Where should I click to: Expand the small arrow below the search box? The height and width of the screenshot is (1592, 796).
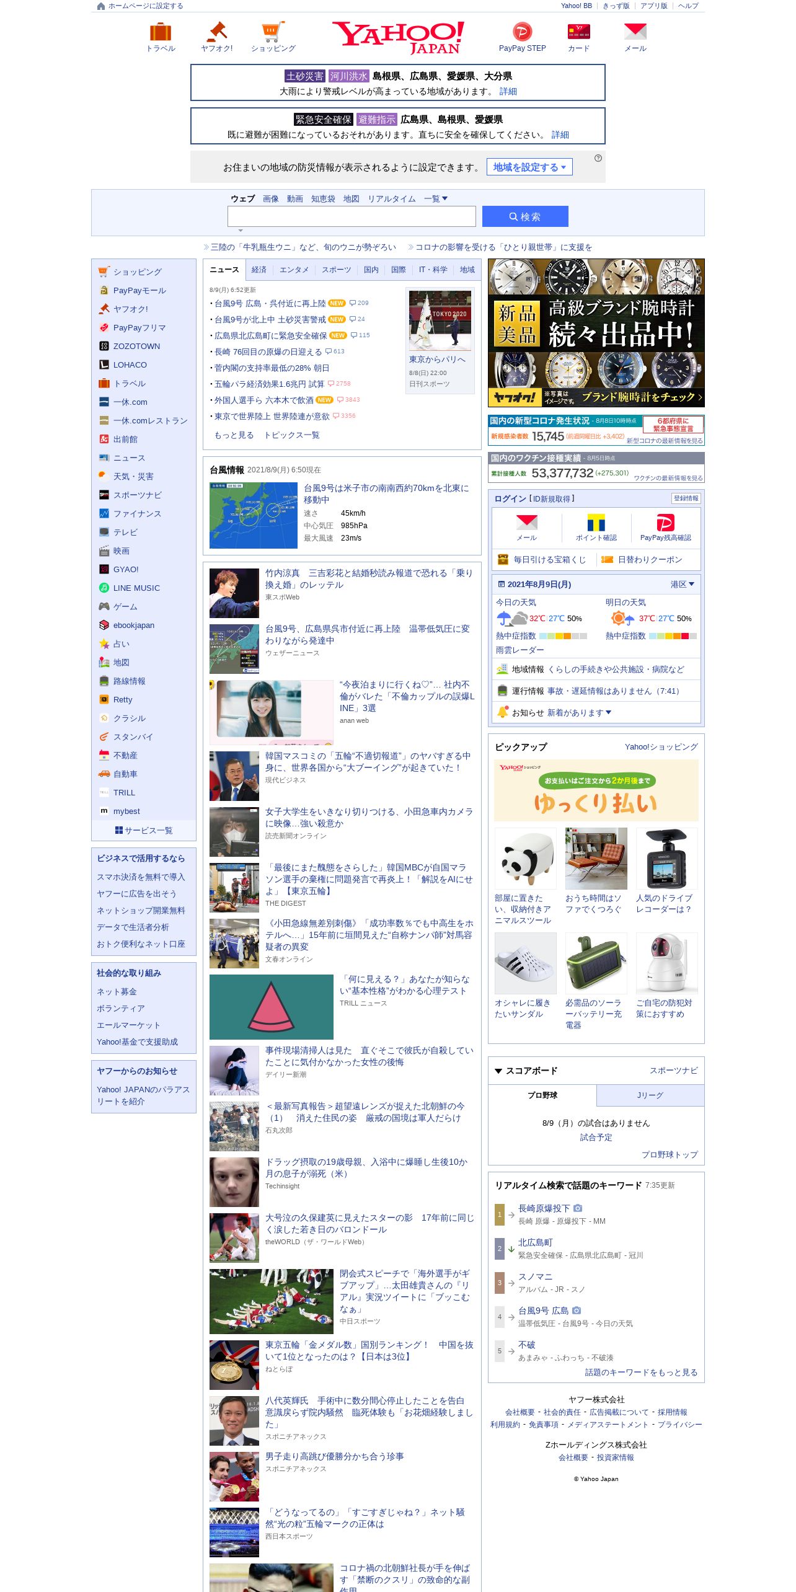point(241,231)
